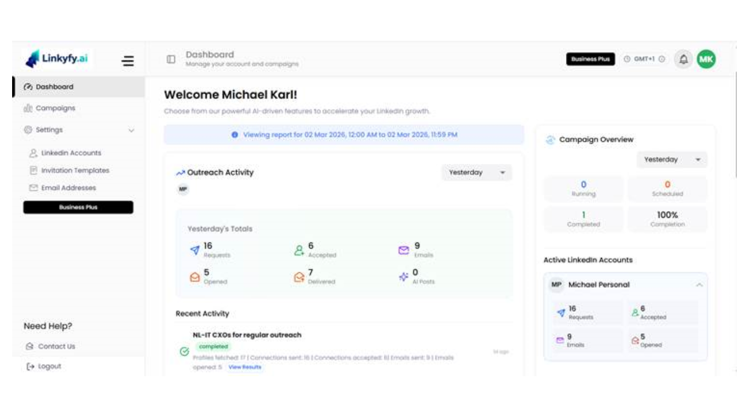Click the hamburger menu icon beside the logo
This screenshot has width=737, height=418.
pyautogui.click(x=128, y=61)
